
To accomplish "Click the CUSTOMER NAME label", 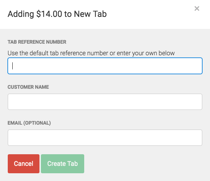I will tap(28, 87).
